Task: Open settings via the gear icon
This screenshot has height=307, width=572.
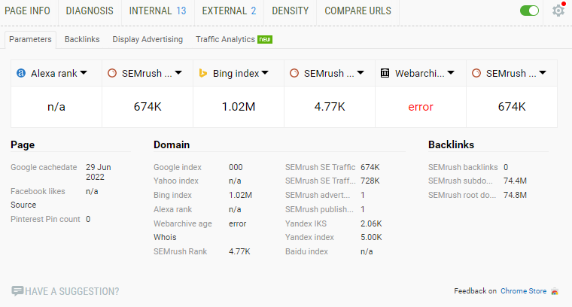Action: (x=558, y=11)
